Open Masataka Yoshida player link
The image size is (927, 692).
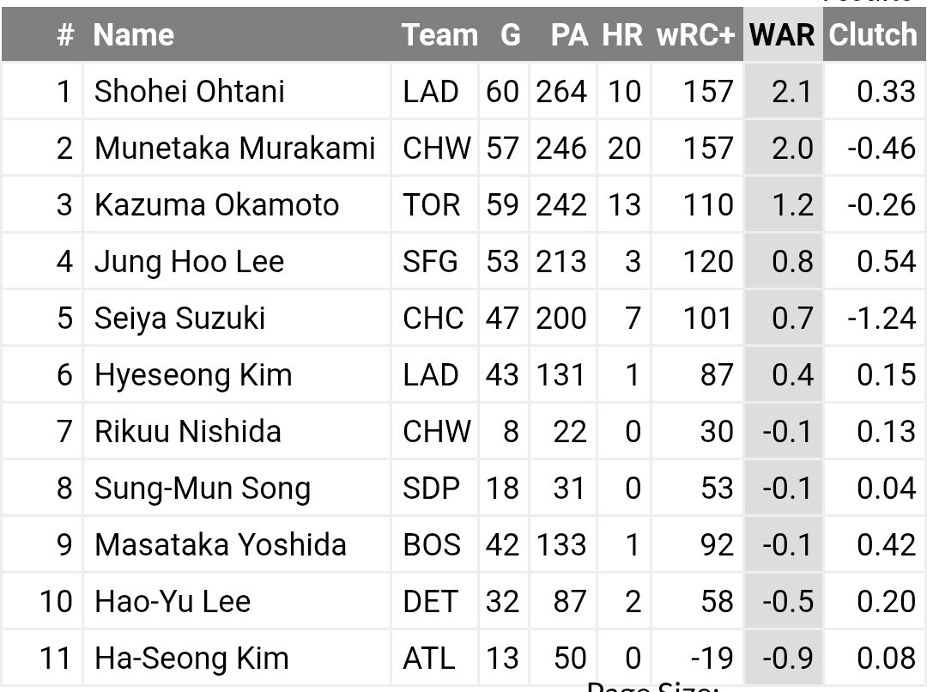coord(220,545)
